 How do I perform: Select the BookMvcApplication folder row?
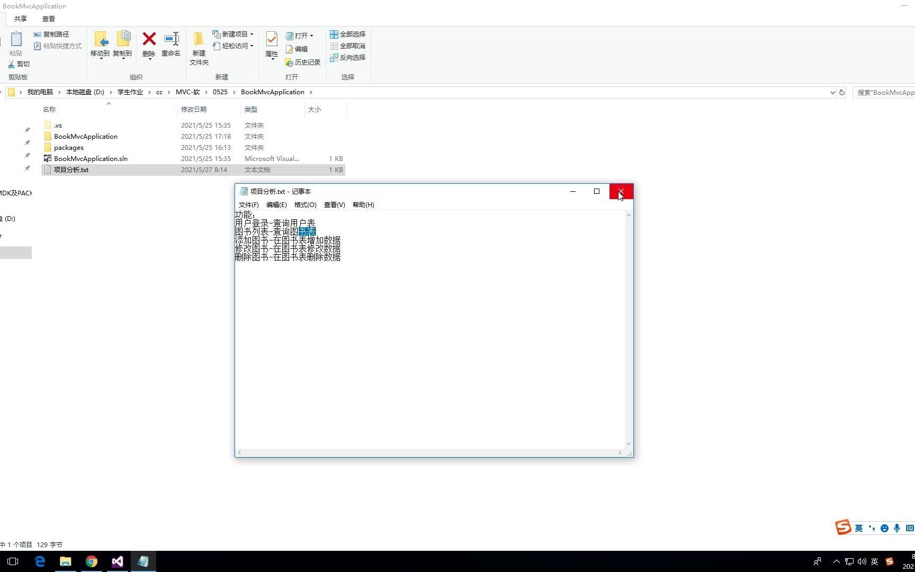click(x=193, y=137)
